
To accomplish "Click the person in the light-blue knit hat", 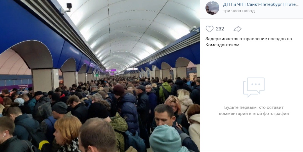I will [x=167, y=139].
